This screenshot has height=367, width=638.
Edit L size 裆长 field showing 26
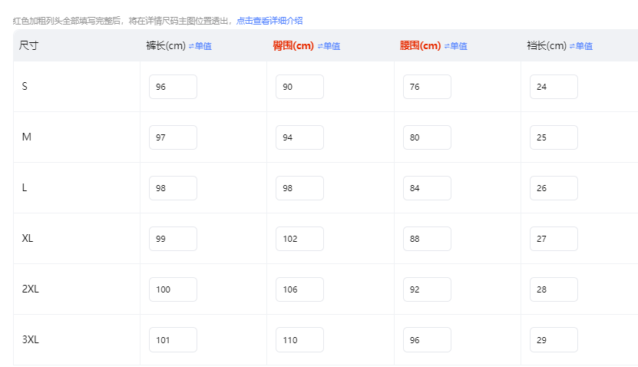(x=554, y=188)
